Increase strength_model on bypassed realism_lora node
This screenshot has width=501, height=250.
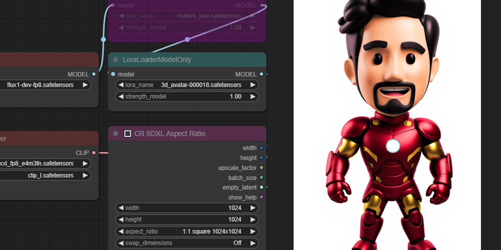click(x=253, y=27)
